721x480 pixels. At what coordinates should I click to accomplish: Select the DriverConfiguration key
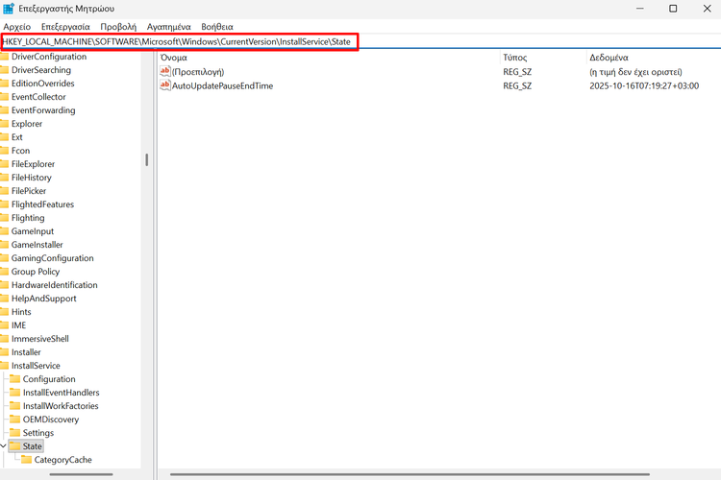point(49,57)
